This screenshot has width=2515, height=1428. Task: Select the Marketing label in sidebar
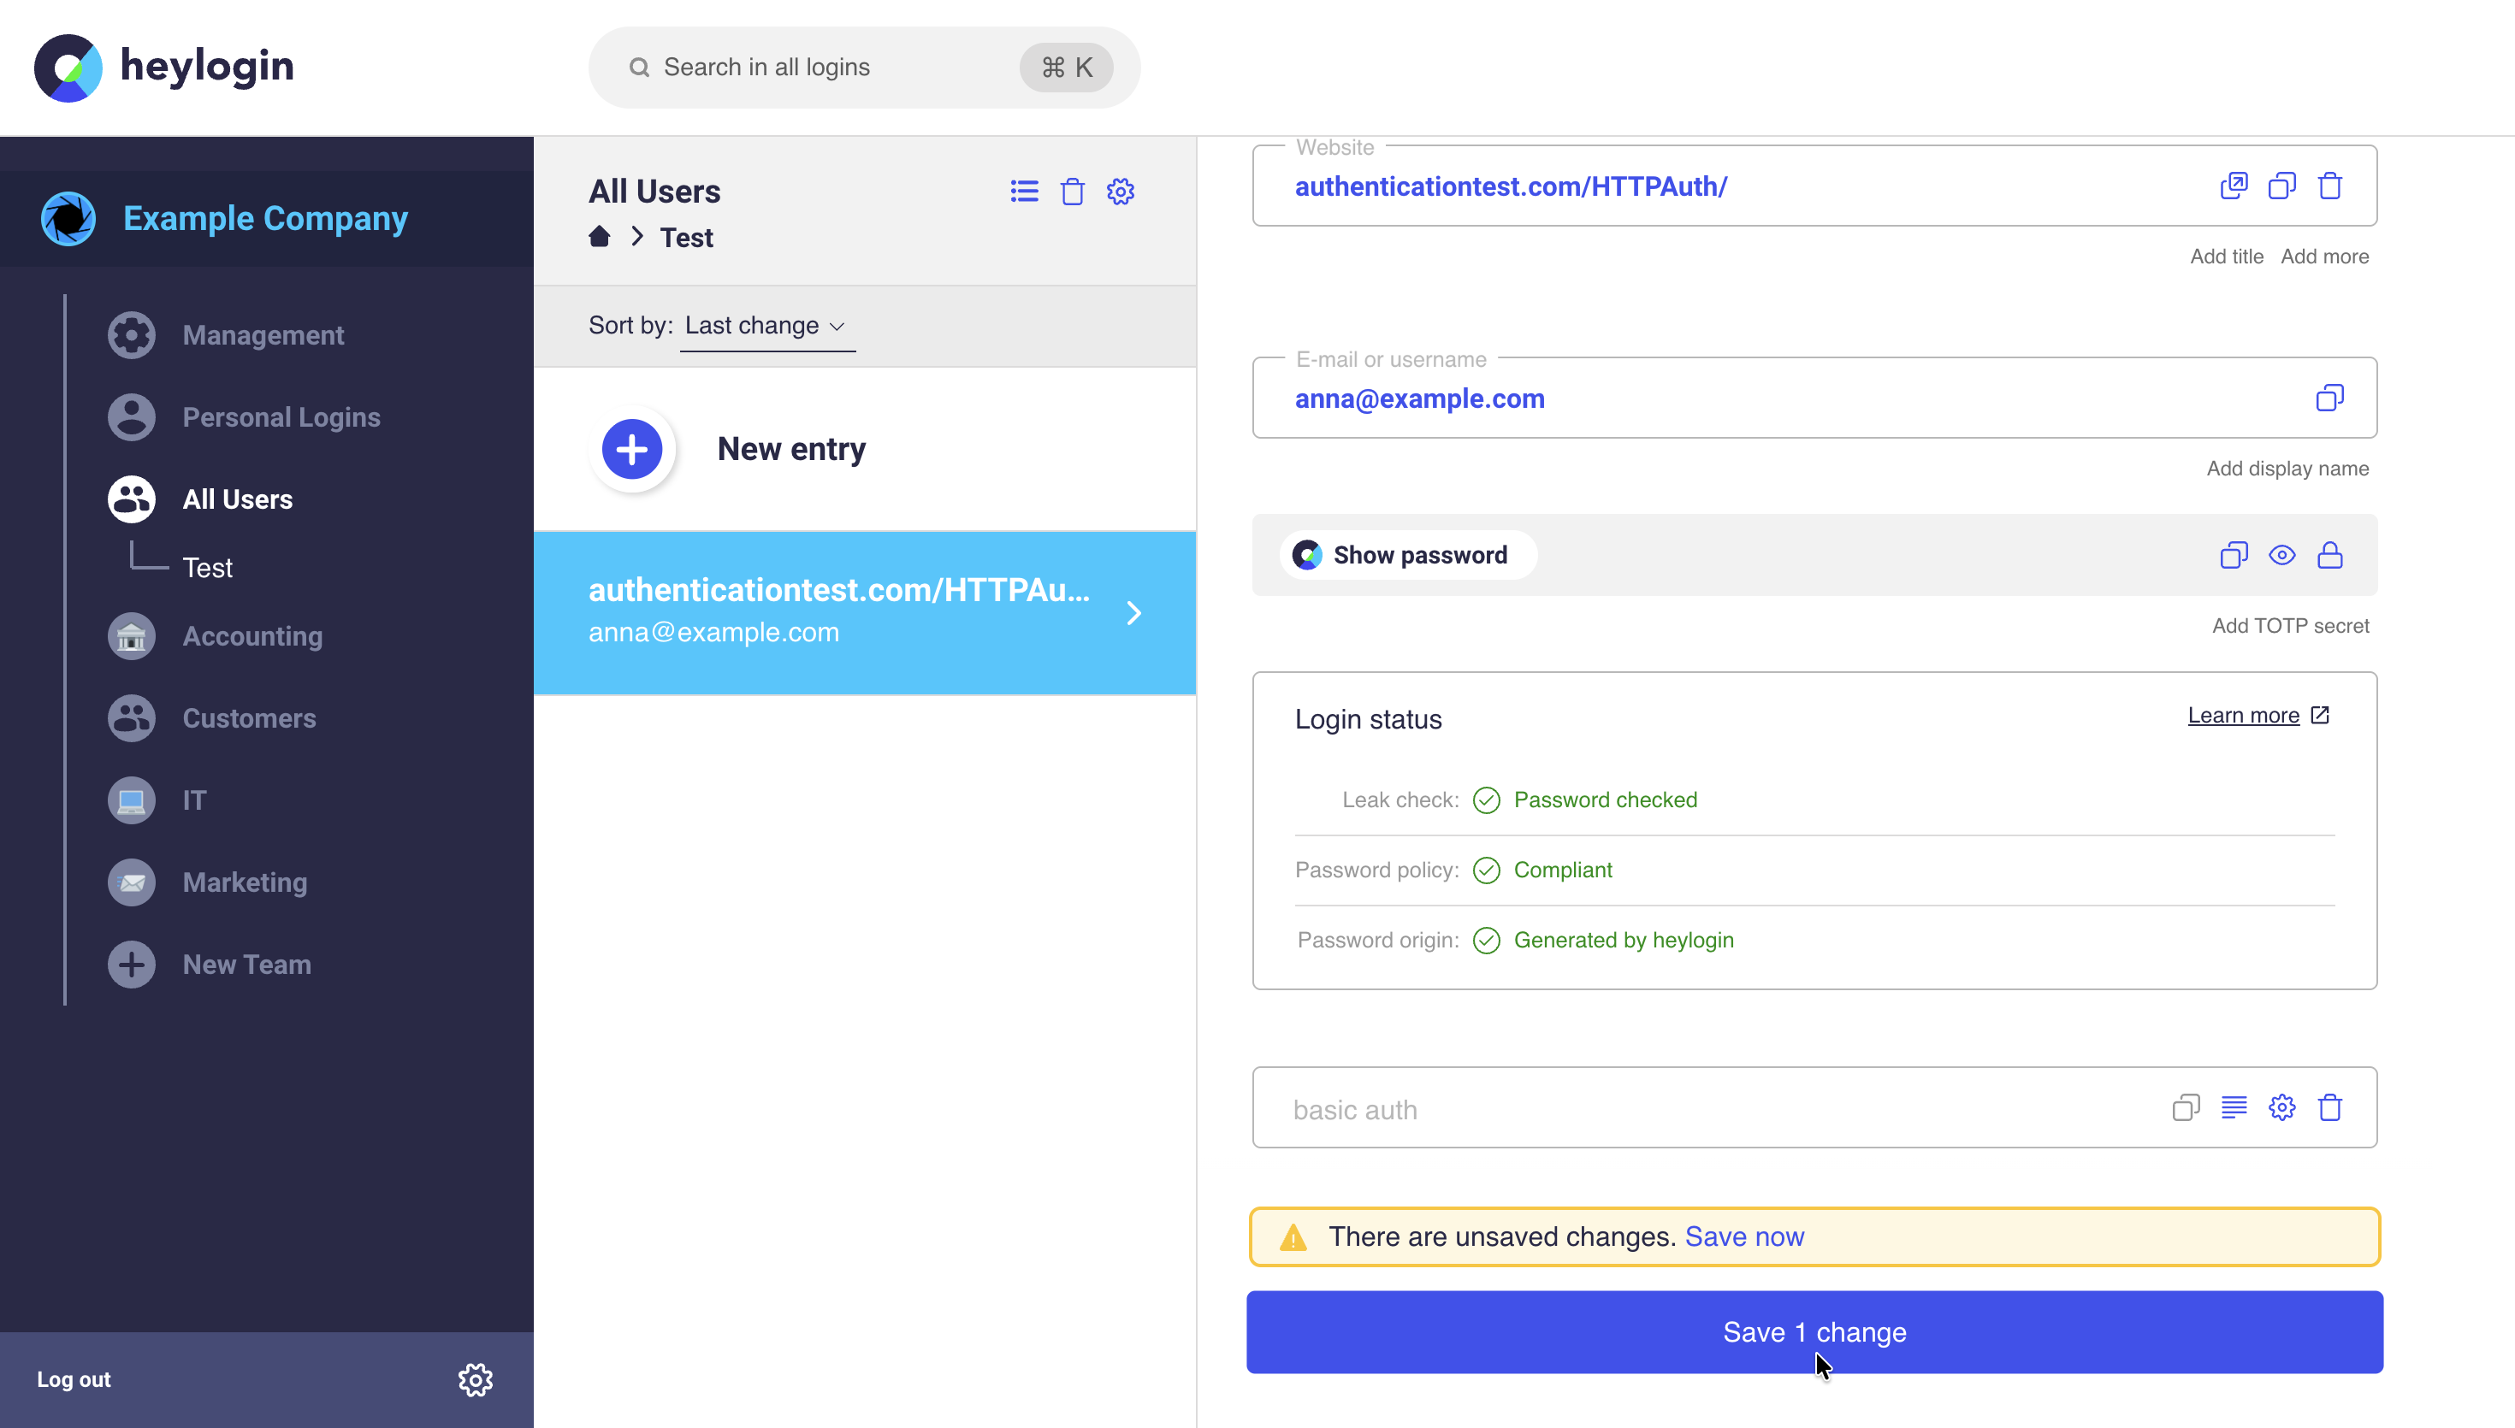click(246, 882)
